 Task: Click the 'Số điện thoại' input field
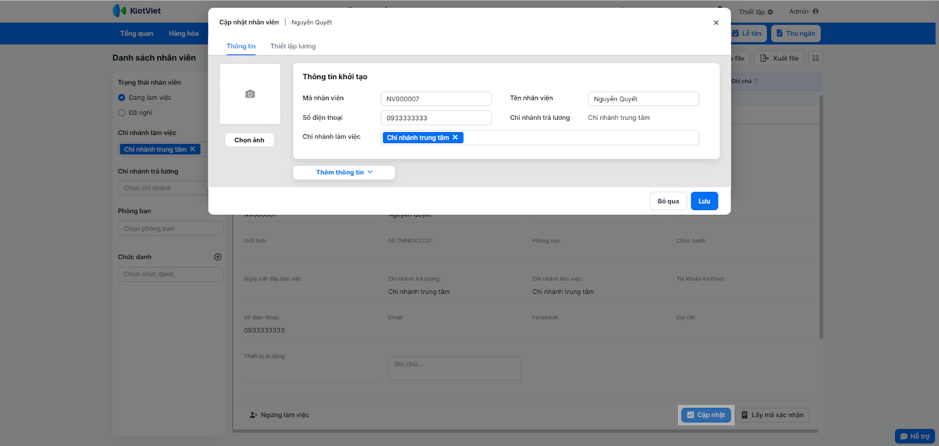tap(436, 118)
